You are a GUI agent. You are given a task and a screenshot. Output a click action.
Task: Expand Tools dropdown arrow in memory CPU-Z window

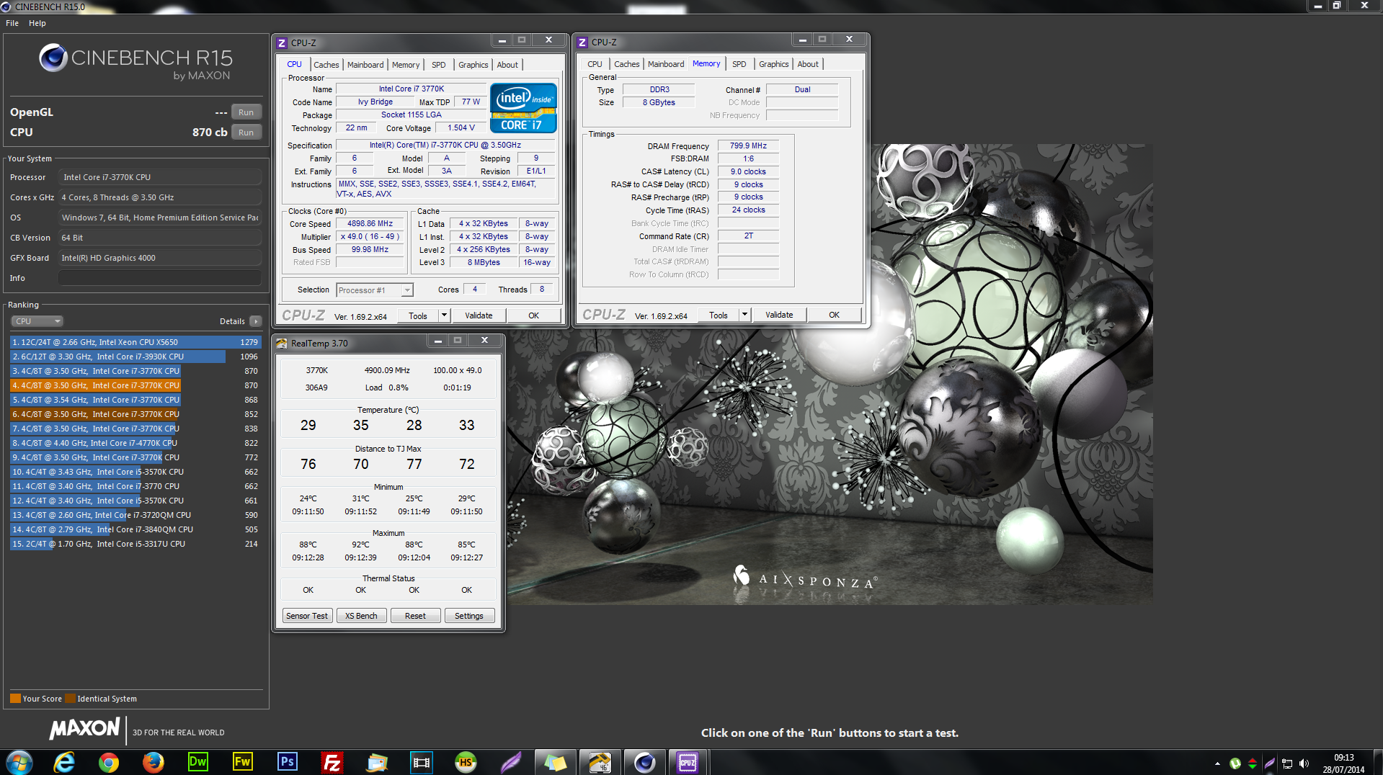(744, 315)
